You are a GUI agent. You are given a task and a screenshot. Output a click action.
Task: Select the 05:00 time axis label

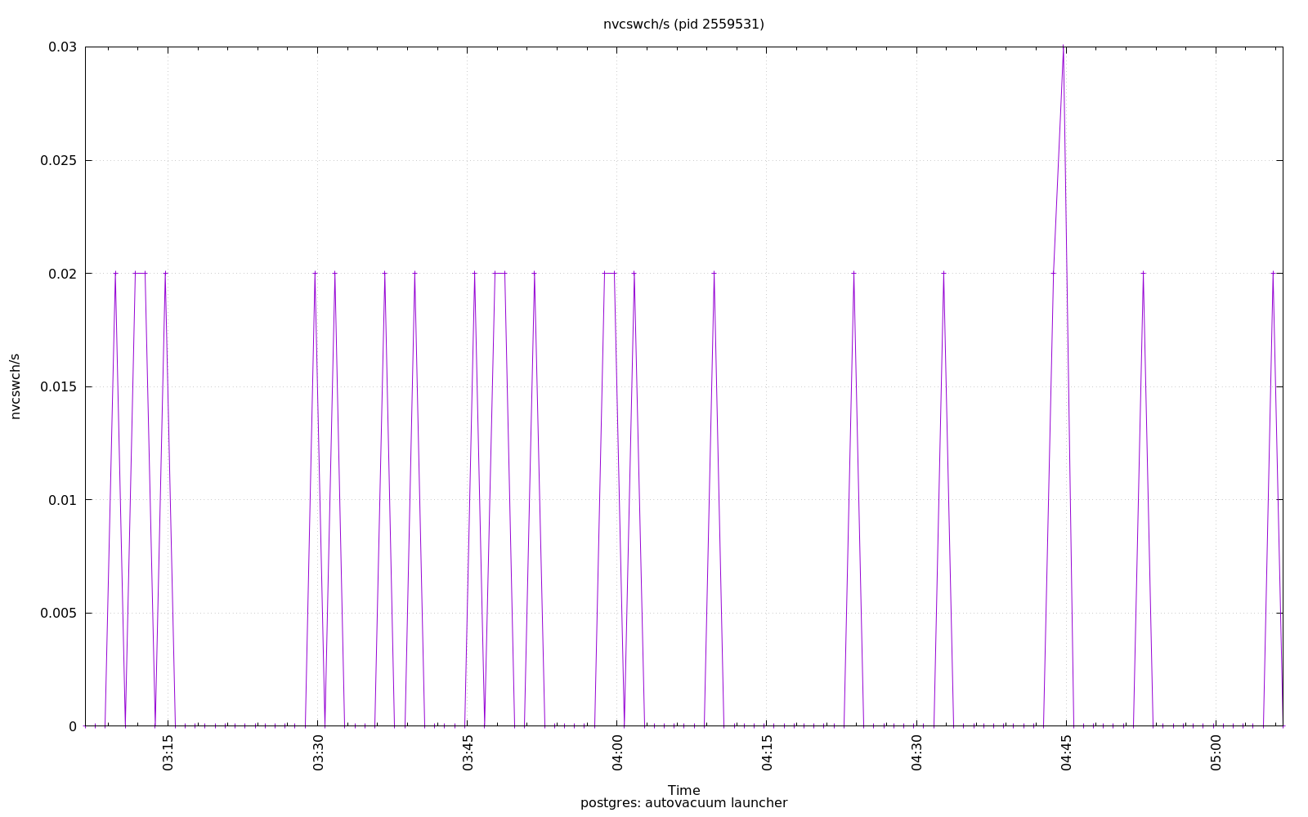1216,752
